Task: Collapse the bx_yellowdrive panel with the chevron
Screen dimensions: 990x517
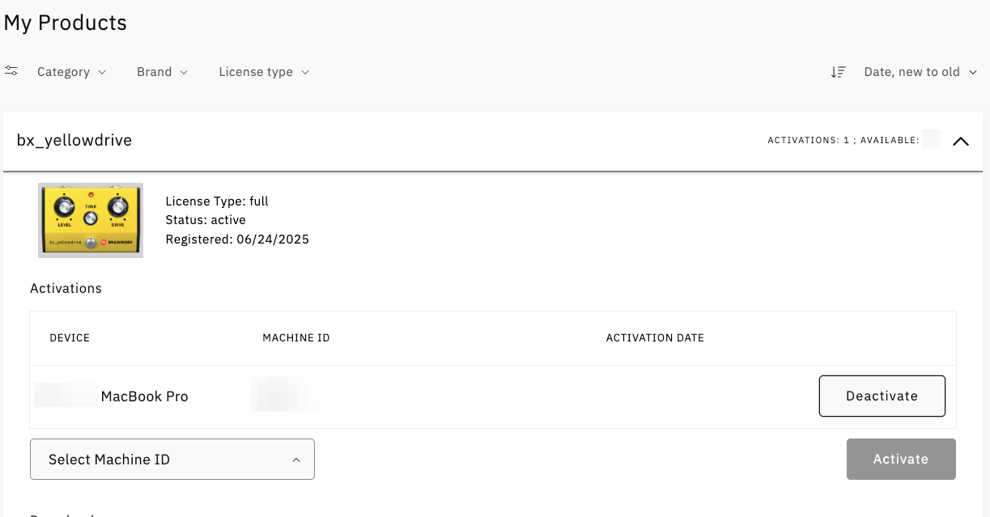Action: point(961,141)
